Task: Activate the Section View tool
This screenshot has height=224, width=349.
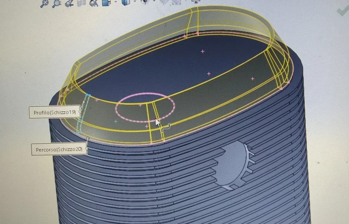Action: [81, 3]
